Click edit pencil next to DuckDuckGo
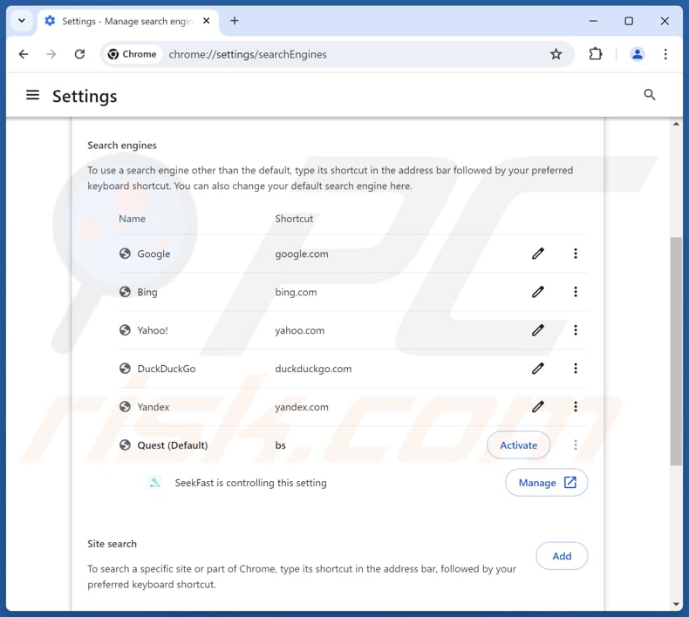689x617 pixels. (x=538, y=369)
